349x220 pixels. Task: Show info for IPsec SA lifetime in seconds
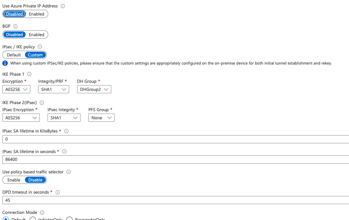click(64, 151)
